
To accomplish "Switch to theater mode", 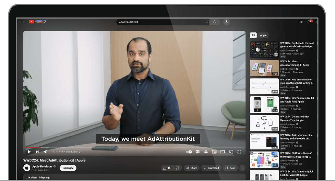I will [222, 152].
